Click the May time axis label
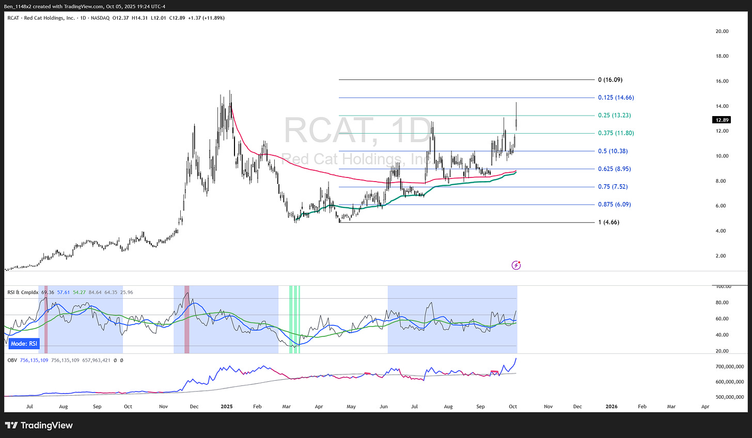 coord(351,407)
